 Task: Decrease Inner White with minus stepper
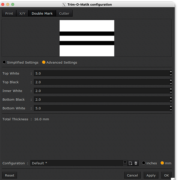[171, 92]
